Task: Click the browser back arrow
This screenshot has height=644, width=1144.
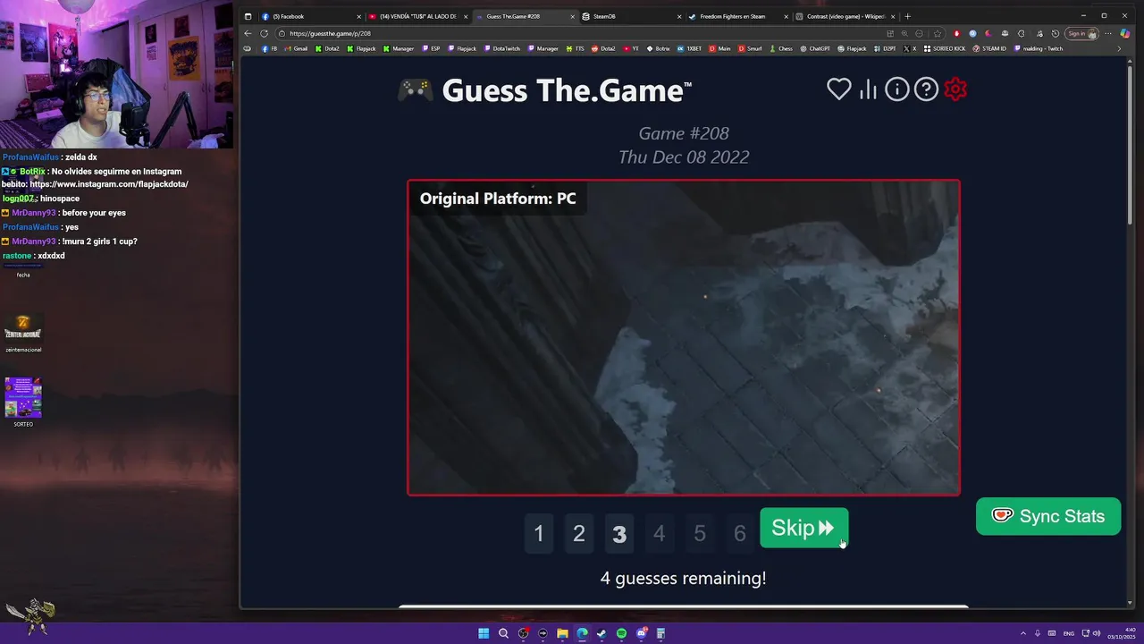Action: click(x=248, y=33)
